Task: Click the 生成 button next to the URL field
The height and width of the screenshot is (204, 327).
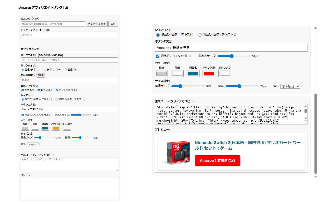Action: click(x=113, y=24)
